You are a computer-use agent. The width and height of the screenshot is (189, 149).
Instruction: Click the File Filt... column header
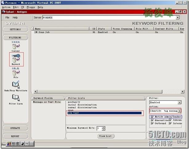click(x=144, y=29)
